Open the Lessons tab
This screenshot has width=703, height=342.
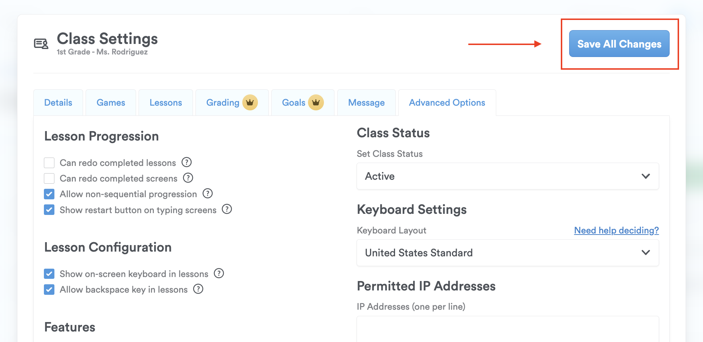click(x=166, y=103)
